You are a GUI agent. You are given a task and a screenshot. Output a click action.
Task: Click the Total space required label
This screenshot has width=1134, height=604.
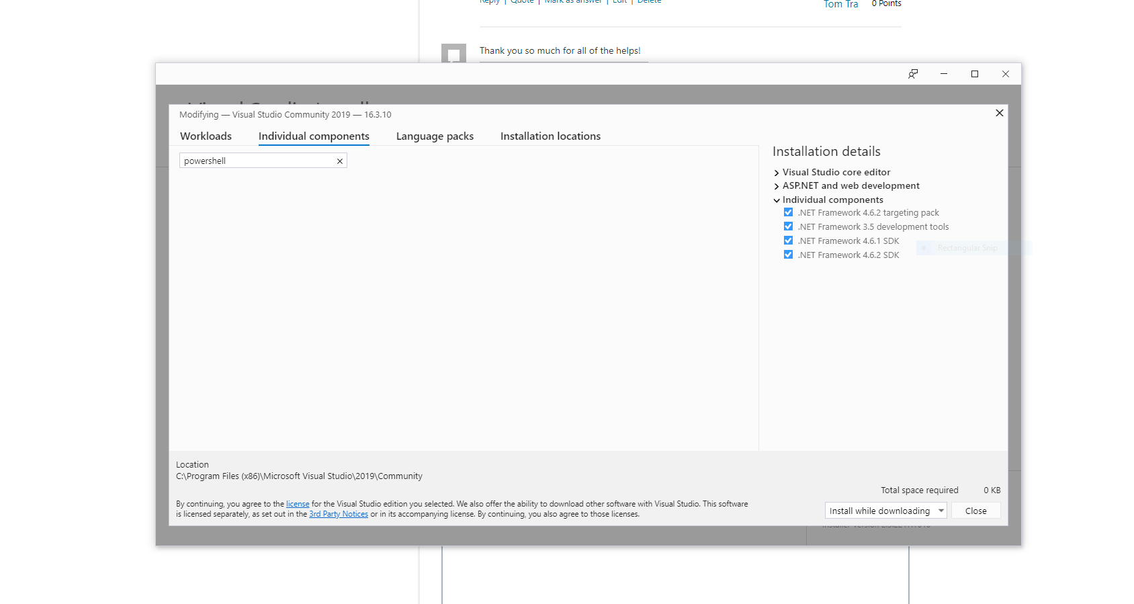920,490
